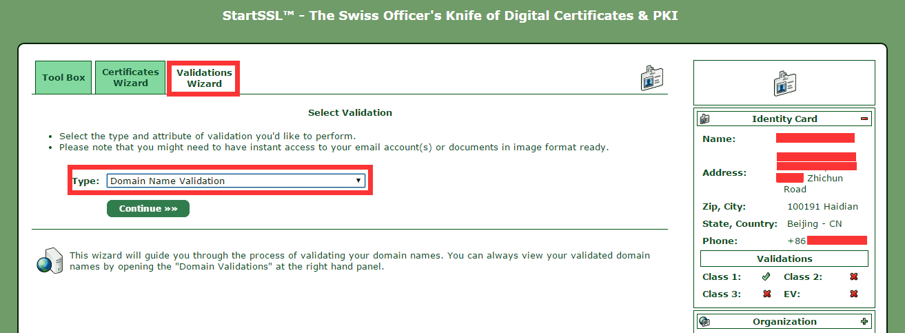
Task: Click the small icon left of Identity Card title
Action: coord(704,119)
